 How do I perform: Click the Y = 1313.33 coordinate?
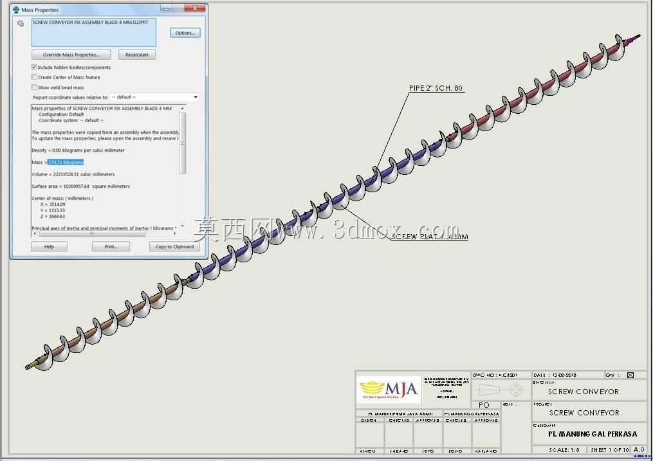53,210
